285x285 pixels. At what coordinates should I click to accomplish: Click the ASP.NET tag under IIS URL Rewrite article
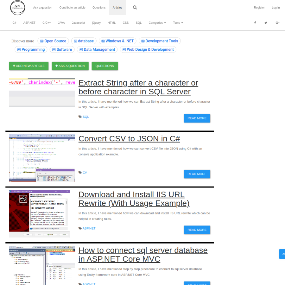tap(89, 228)
